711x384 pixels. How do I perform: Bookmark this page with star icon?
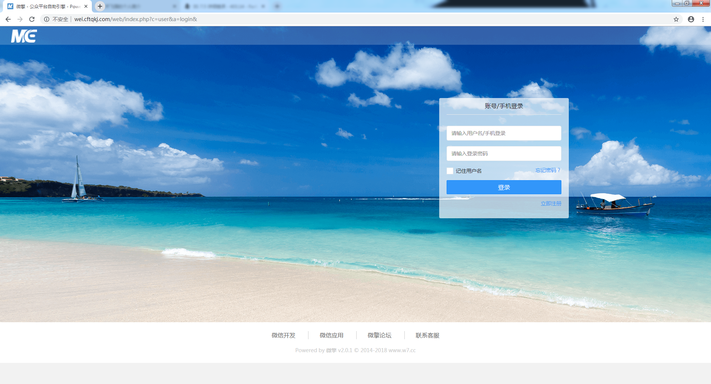coord(676,19)
